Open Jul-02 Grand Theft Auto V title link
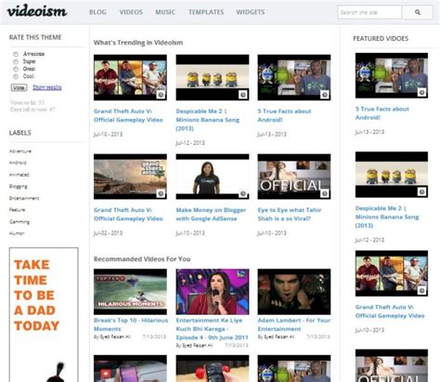 point(128,214)
